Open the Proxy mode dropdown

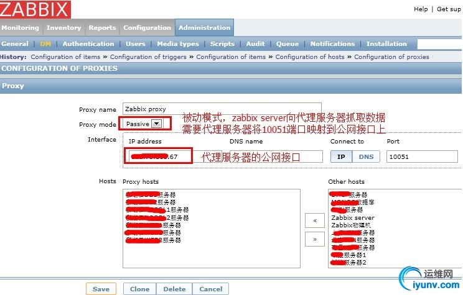click(x=144, y=124)
